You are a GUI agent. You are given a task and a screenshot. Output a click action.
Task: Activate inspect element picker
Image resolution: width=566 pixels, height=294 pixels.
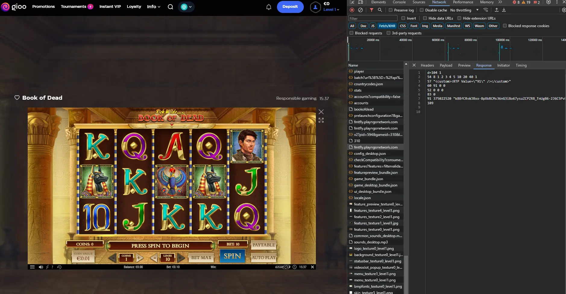coord(352,2)
